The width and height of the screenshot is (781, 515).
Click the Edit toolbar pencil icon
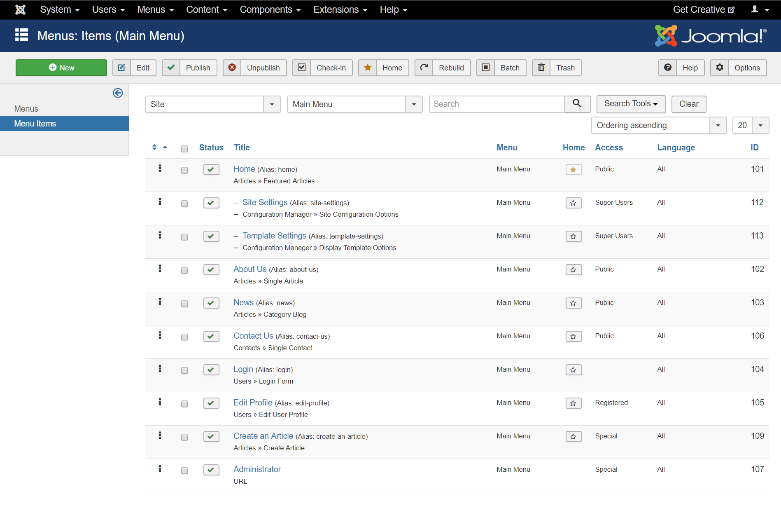121,68
